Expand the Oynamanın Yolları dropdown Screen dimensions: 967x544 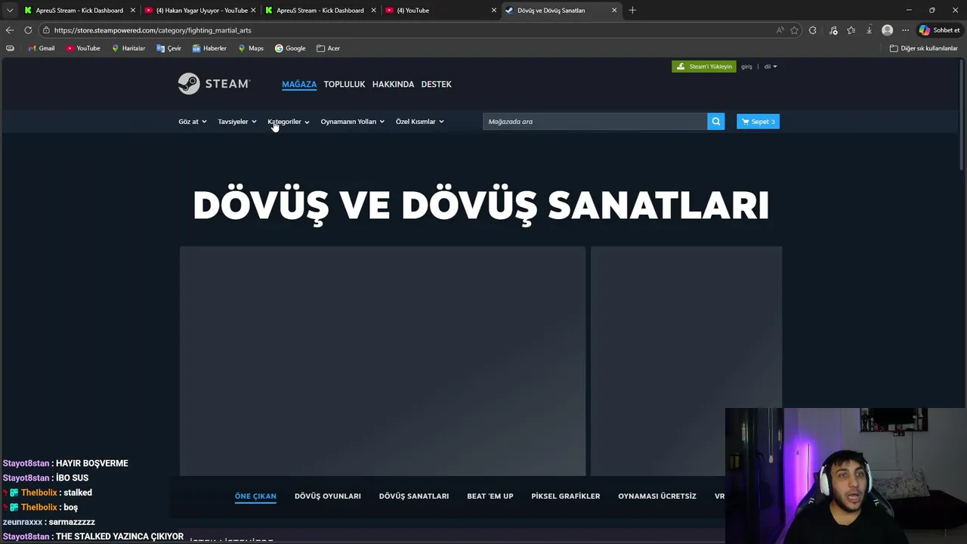(352, 122)
